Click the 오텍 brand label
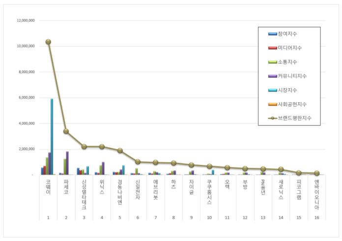This screenshot has height=241, width=342. (x=227, y=184)
